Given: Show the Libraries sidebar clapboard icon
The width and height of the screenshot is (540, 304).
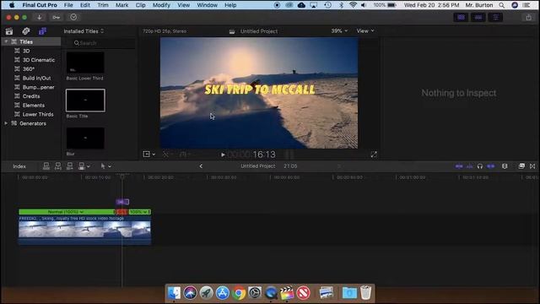Looking at the screenshot, I should pyautogui.click(x=9, y=31).
